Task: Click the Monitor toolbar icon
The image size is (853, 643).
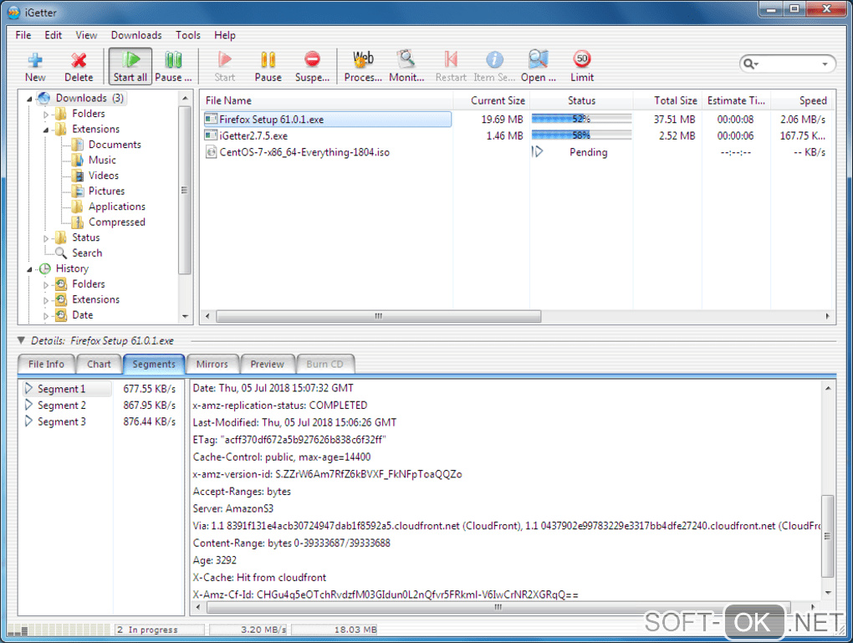Action: [406, 66]
